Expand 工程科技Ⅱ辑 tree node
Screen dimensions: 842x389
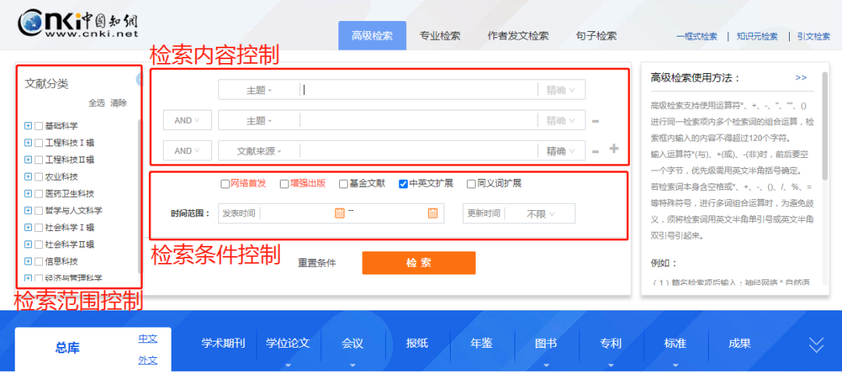pos(28,159)
